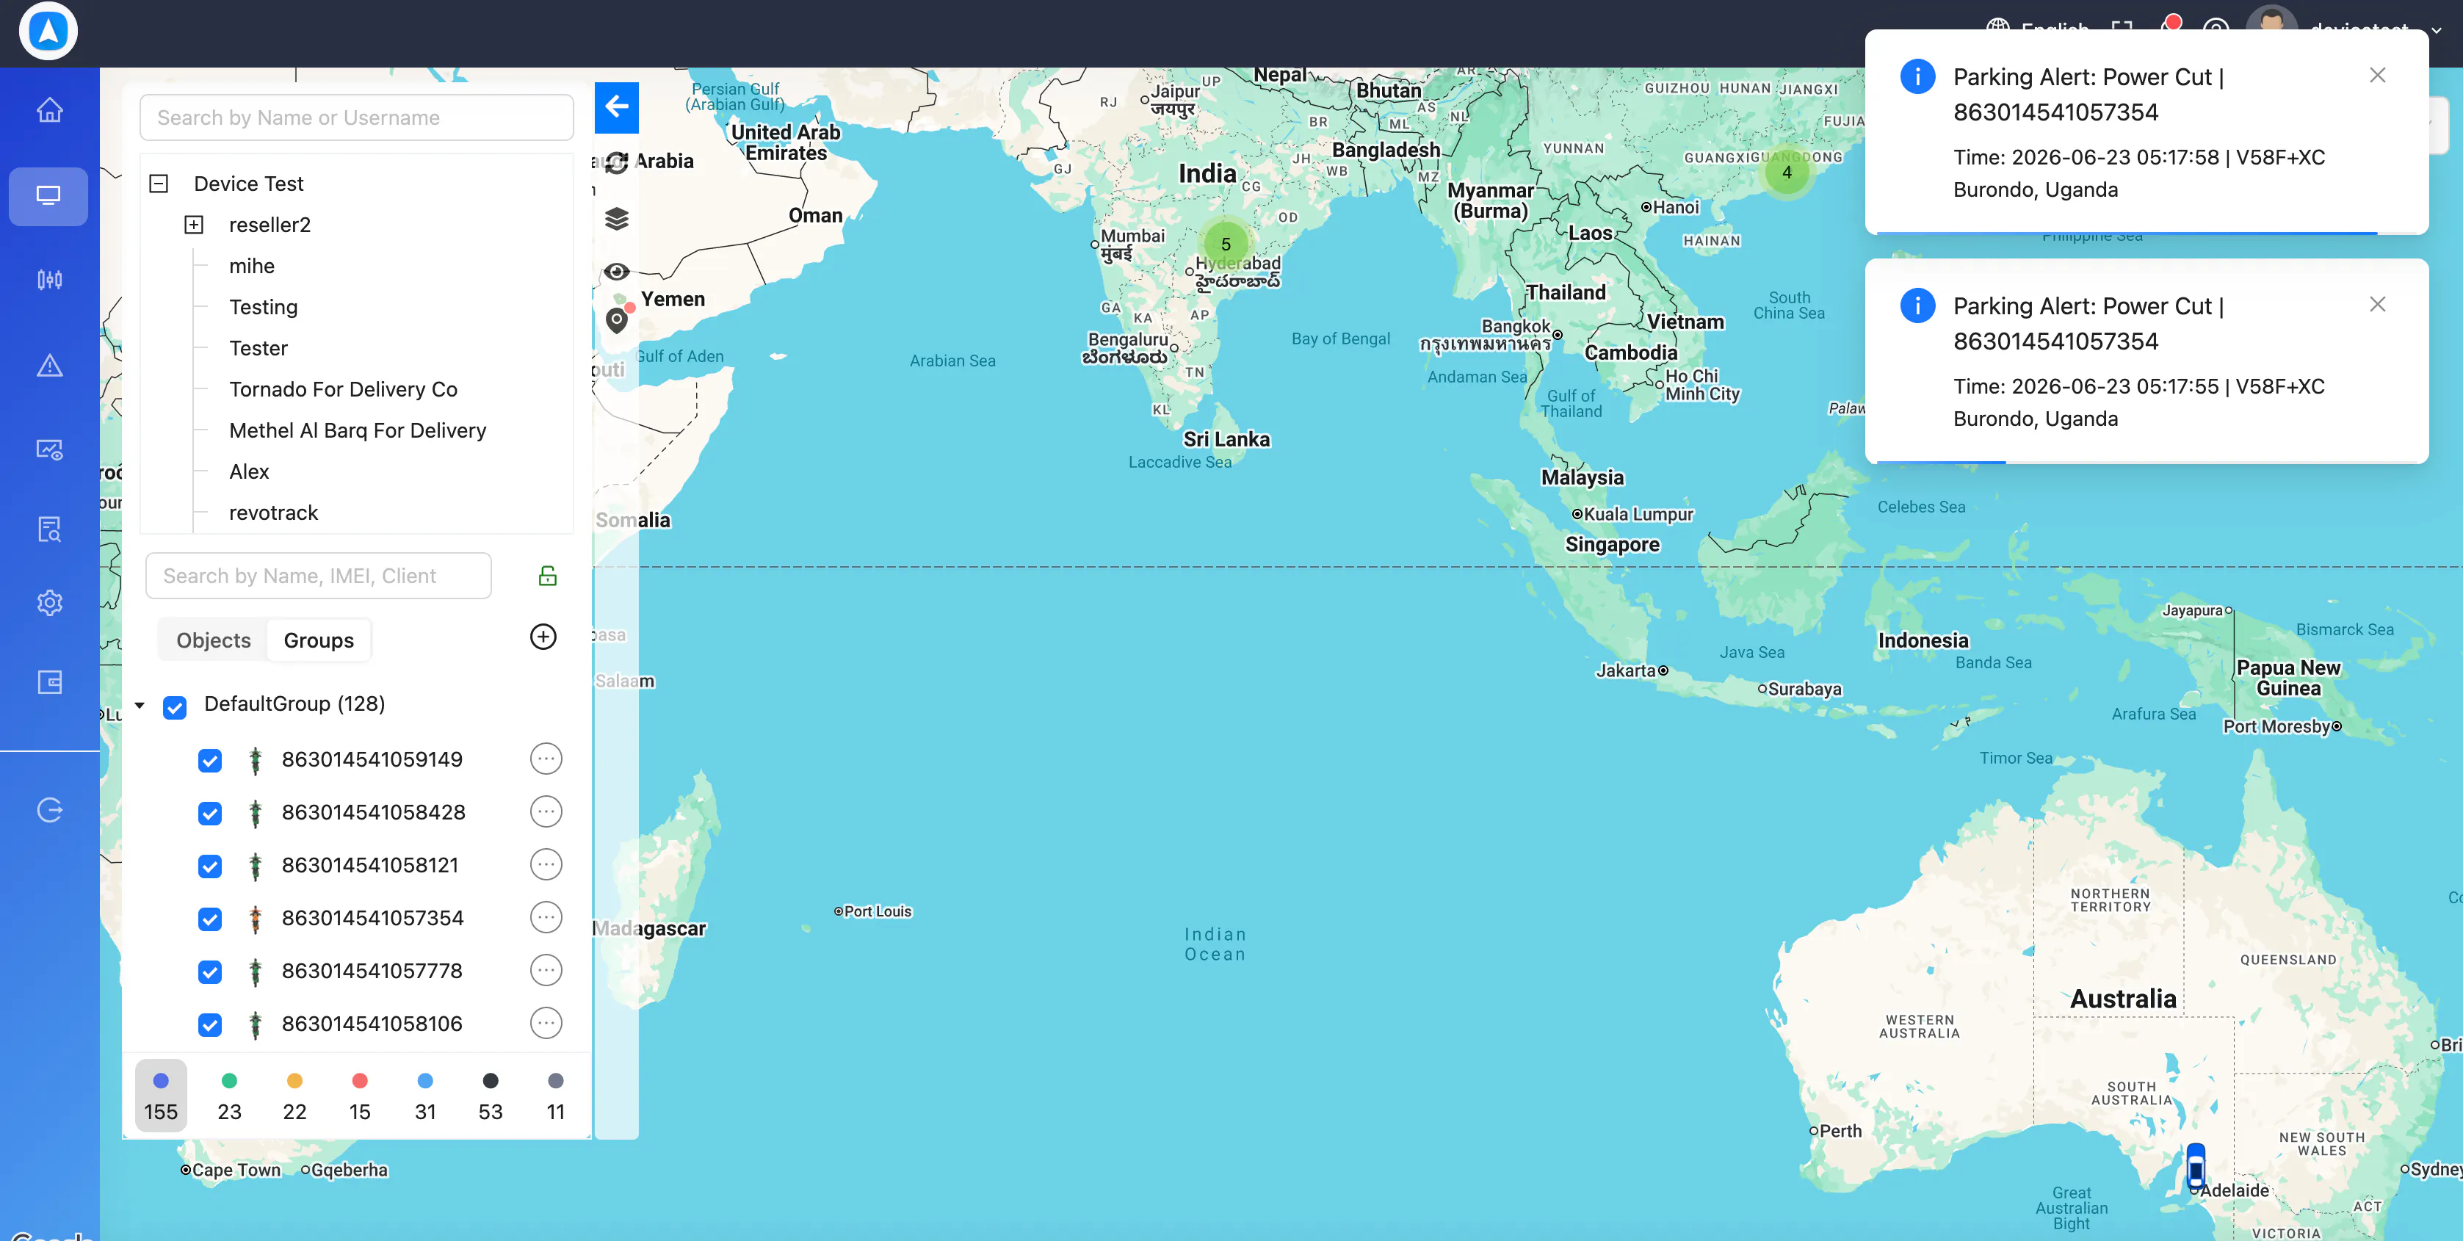This screenshot has width=2463, height=1241.
Task: Select the Tester account in the tree
Action: click(x=258, y=348)
